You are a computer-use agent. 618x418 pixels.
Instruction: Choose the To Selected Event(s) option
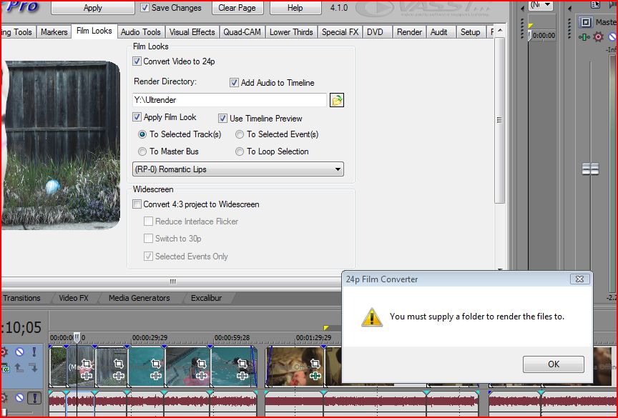(239, 134)
